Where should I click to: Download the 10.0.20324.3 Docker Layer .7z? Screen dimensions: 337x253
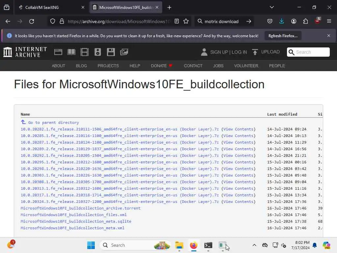119,202
